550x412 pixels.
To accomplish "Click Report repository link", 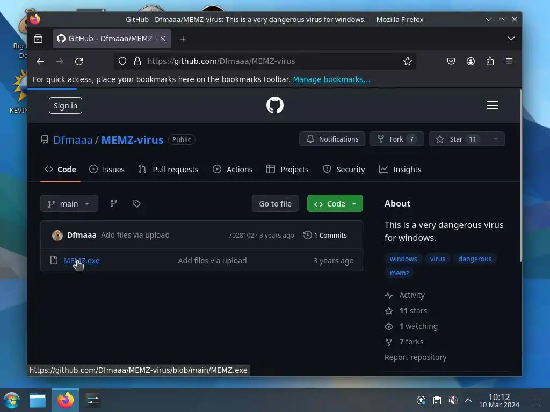I will click(x=415, y=357).
